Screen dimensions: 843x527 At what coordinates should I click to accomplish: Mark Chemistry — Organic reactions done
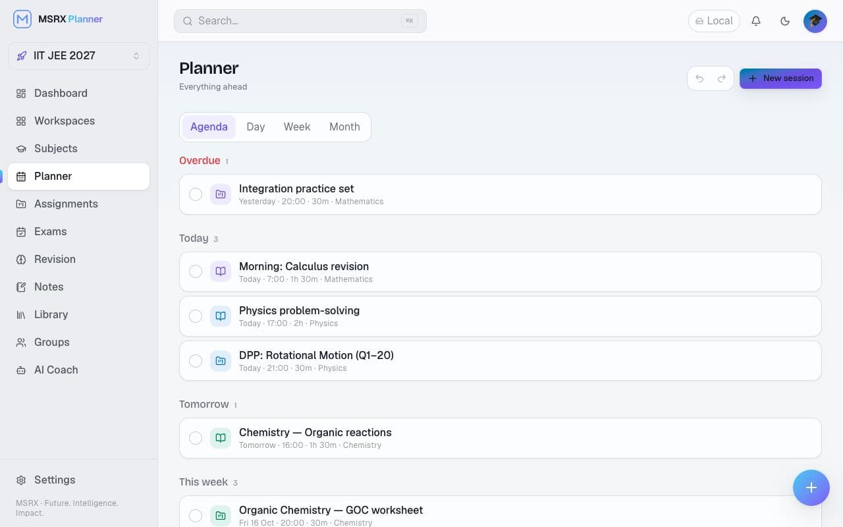point(196,438)
